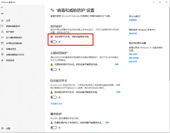Click the person icon for 帐户保护
This screenshot has height=133, width=170.
(2, 32)
